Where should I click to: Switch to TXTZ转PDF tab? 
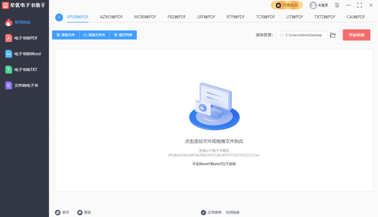click(x=325, y=17)
